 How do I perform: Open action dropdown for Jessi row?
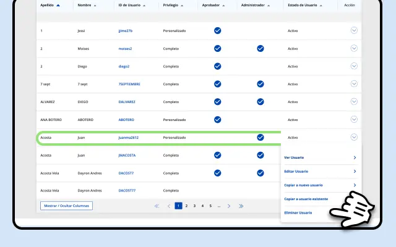click(x=354, y=30)
